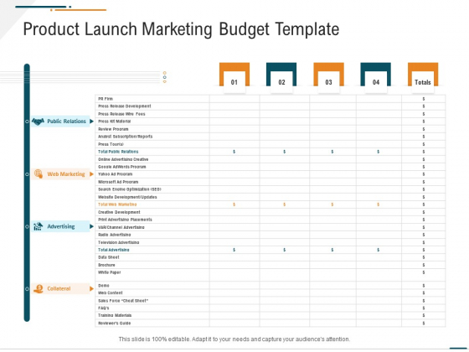Viewport: 469px width, 352px height.
Task: Click the arrow beside Advertising
Action: pyautogui.click(x=92, y=226)
